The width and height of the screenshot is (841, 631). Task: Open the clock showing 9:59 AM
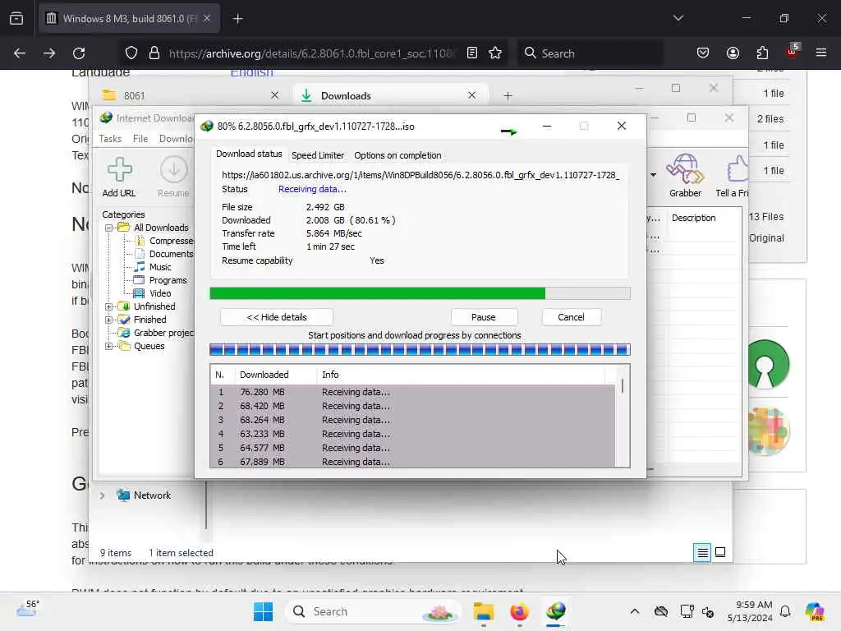click(x=750, y=611)
